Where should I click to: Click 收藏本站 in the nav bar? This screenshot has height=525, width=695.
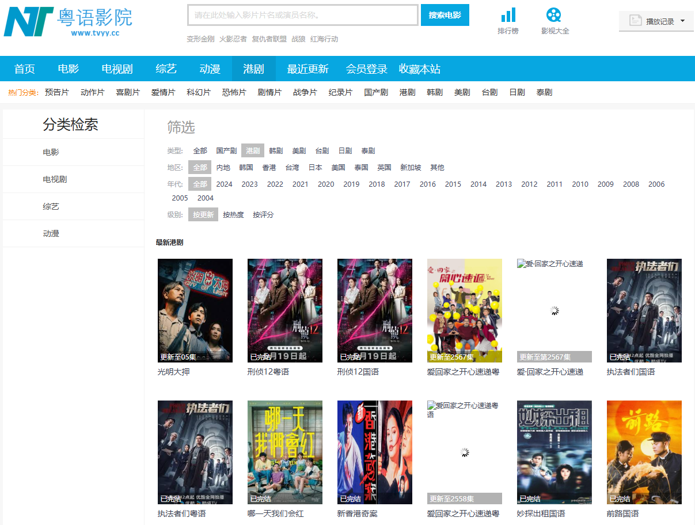tap(420, 69)
